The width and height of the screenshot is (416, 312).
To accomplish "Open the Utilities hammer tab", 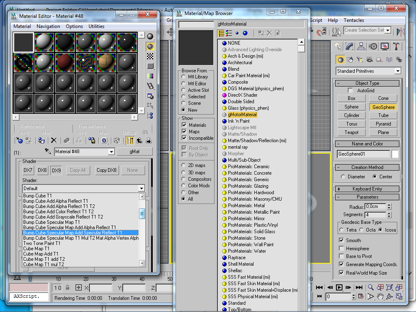I will 396,46.
